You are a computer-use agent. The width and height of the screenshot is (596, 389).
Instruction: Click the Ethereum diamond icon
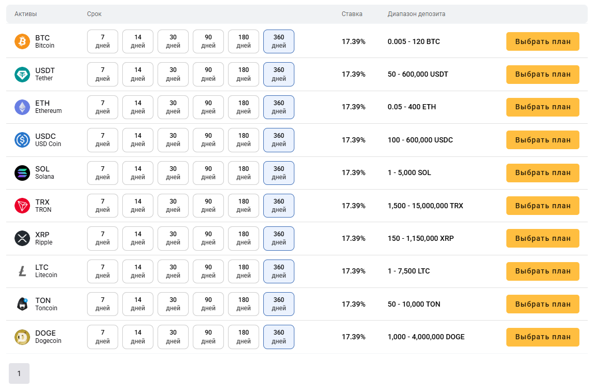tap(22, 107)
